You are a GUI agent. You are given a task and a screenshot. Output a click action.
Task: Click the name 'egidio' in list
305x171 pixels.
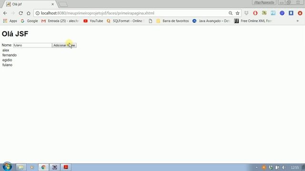point(7,60)
